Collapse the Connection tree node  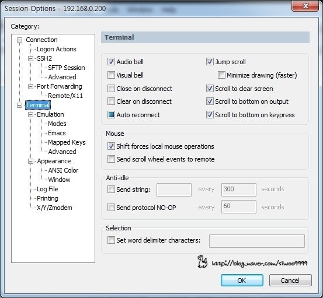pos(20,40)
